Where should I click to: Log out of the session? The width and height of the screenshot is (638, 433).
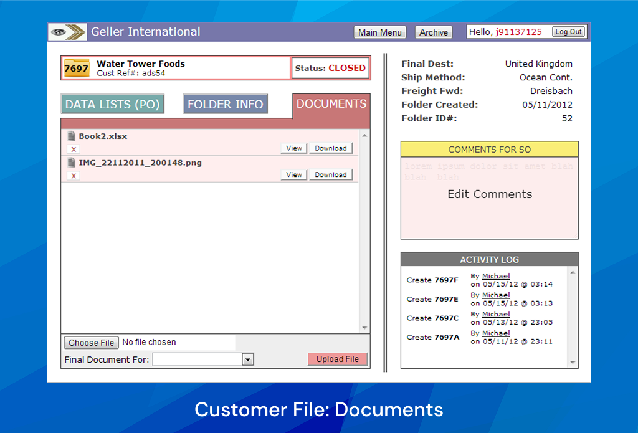(568, 31)
